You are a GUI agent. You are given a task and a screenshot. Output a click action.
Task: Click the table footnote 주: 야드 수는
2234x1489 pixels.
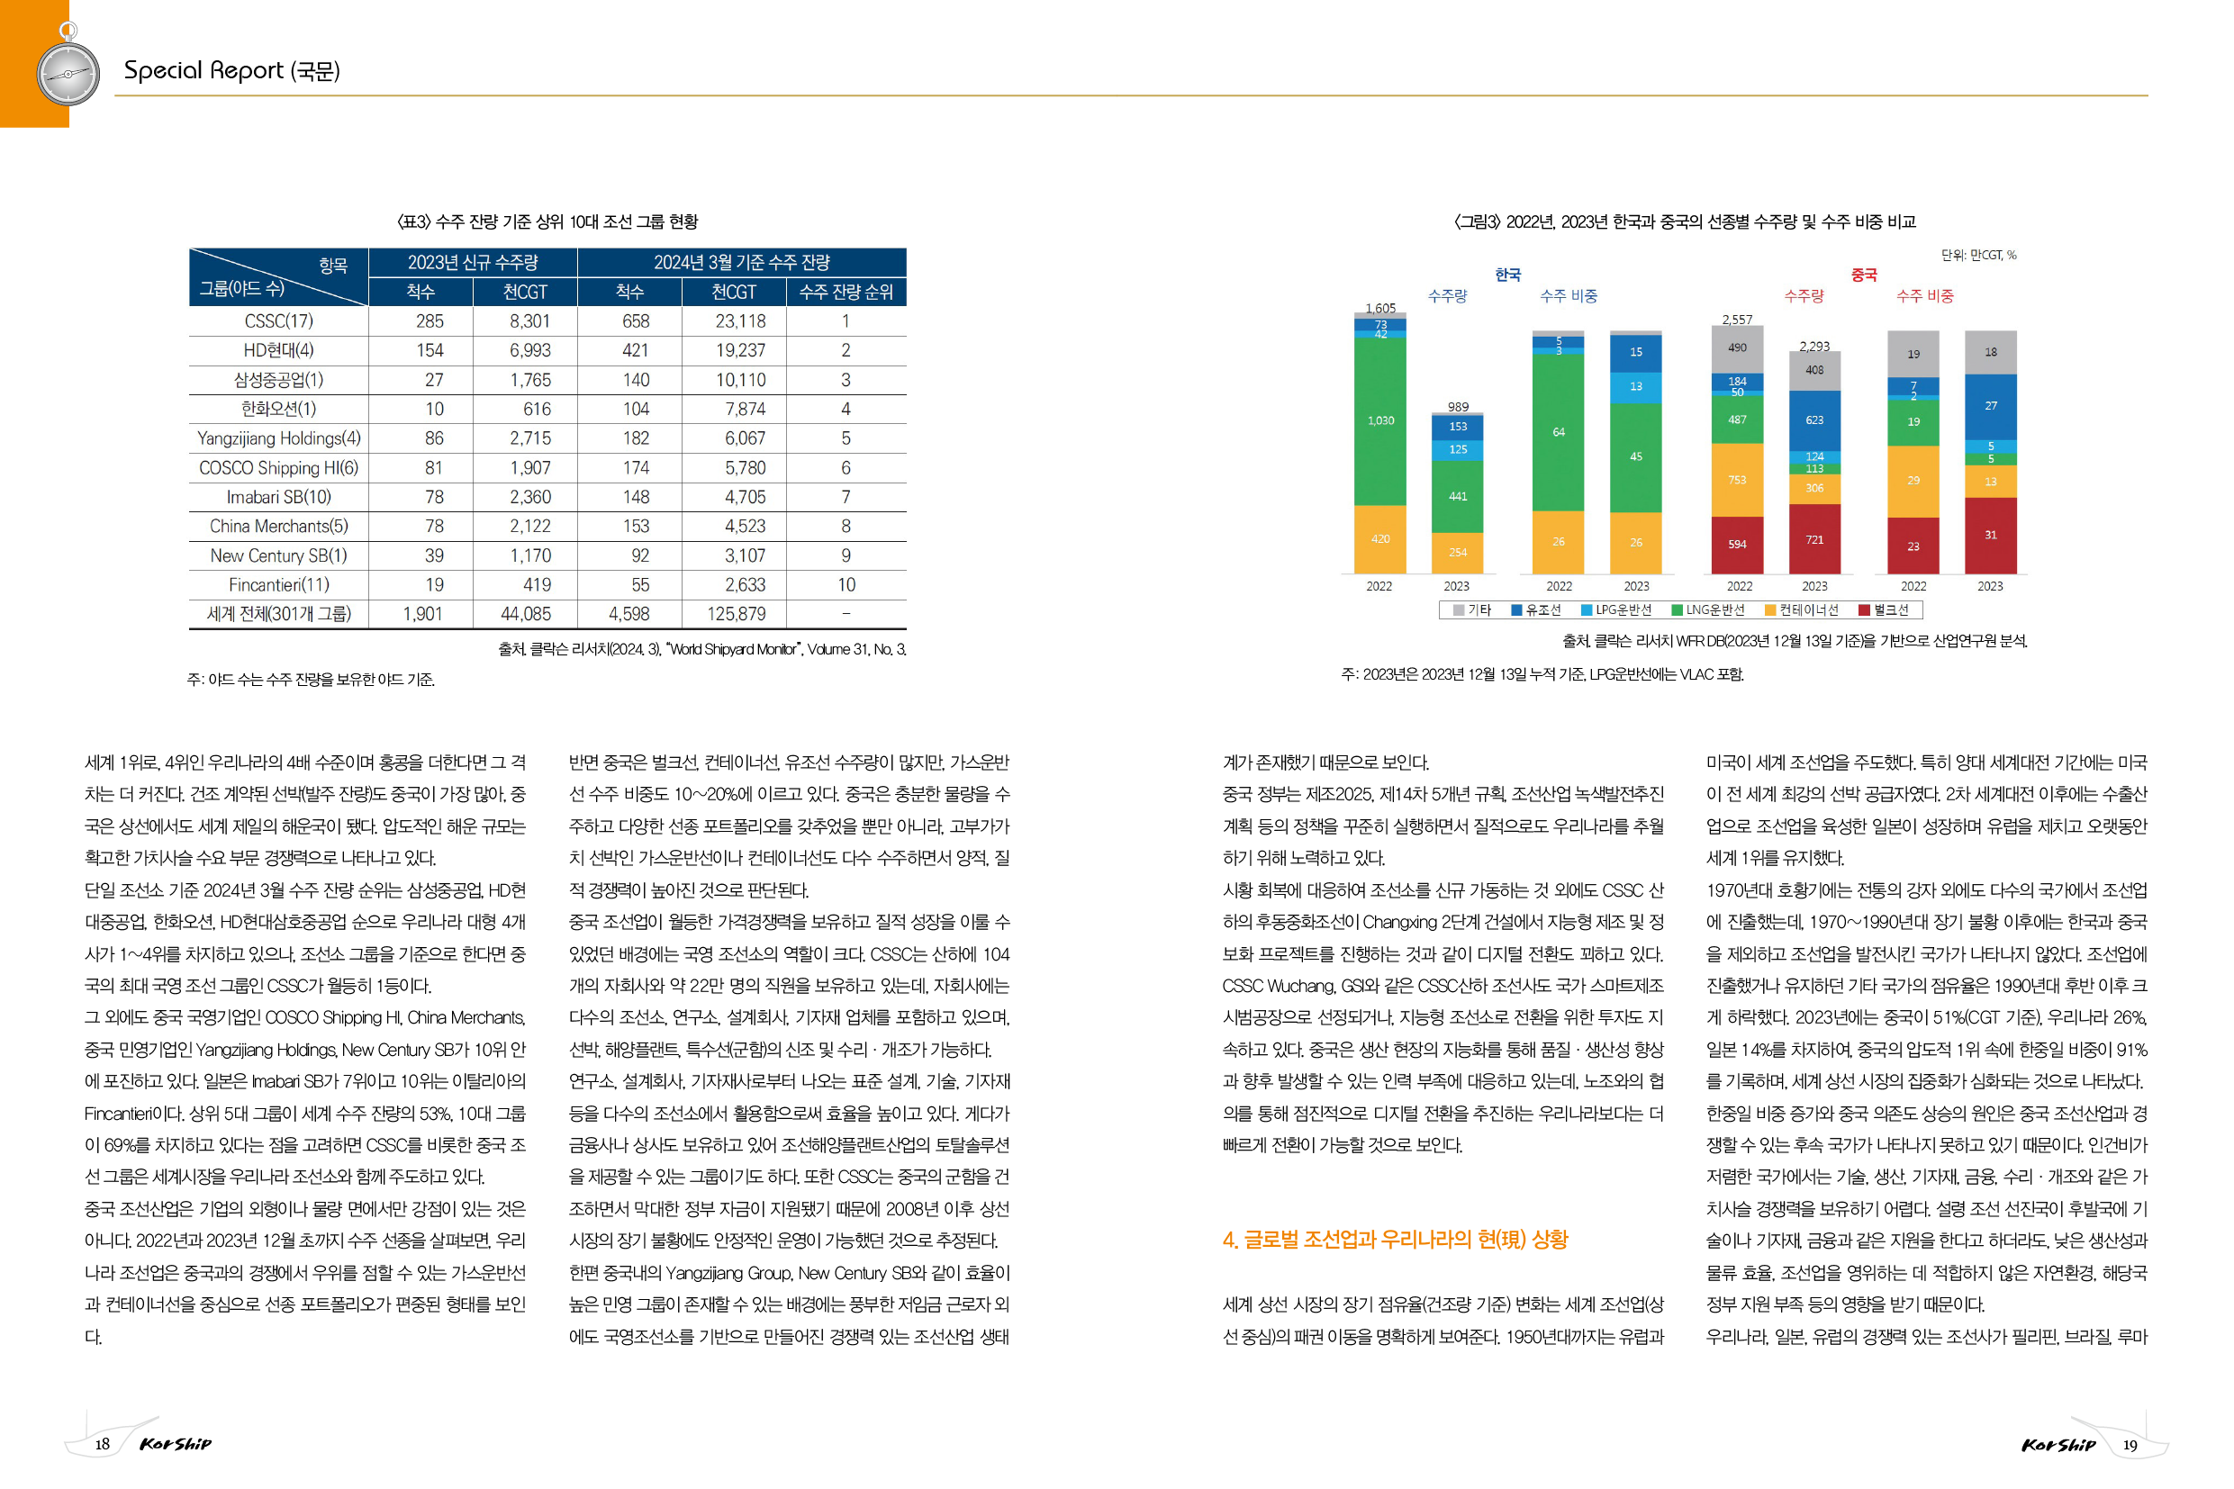click(x=311, y=679)
